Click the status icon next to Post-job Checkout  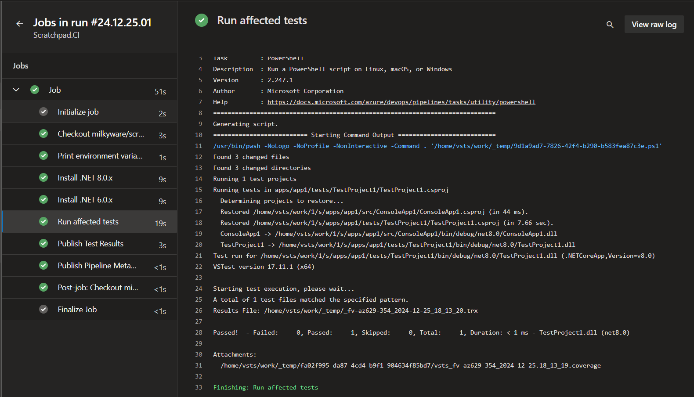click(43, 287)
